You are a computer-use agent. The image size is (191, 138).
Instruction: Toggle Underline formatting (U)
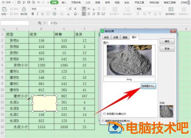pos(42,14)
